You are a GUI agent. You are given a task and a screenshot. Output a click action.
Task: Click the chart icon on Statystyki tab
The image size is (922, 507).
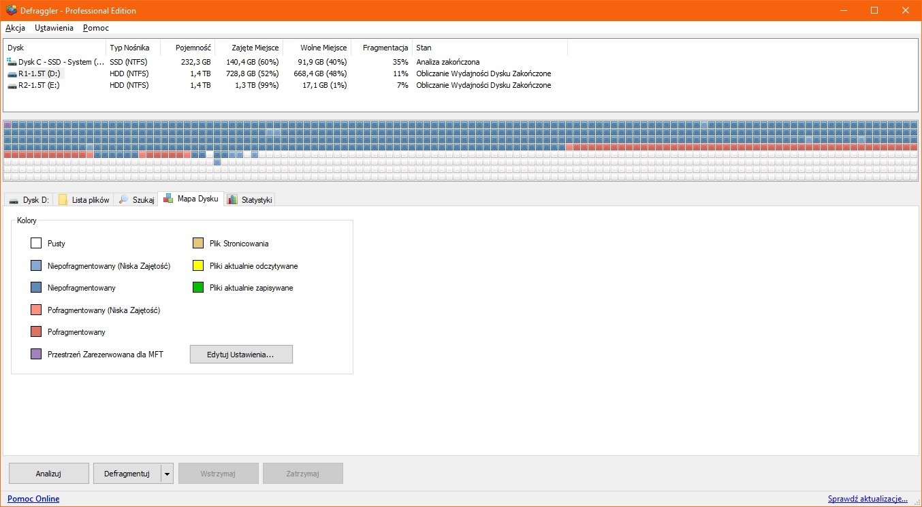coord(232,199)
